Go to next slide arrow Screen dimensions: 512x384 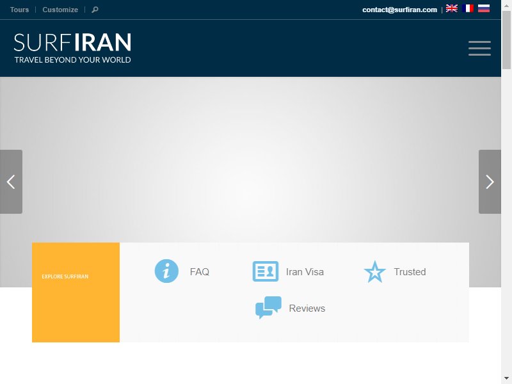(x=490, y=182)
